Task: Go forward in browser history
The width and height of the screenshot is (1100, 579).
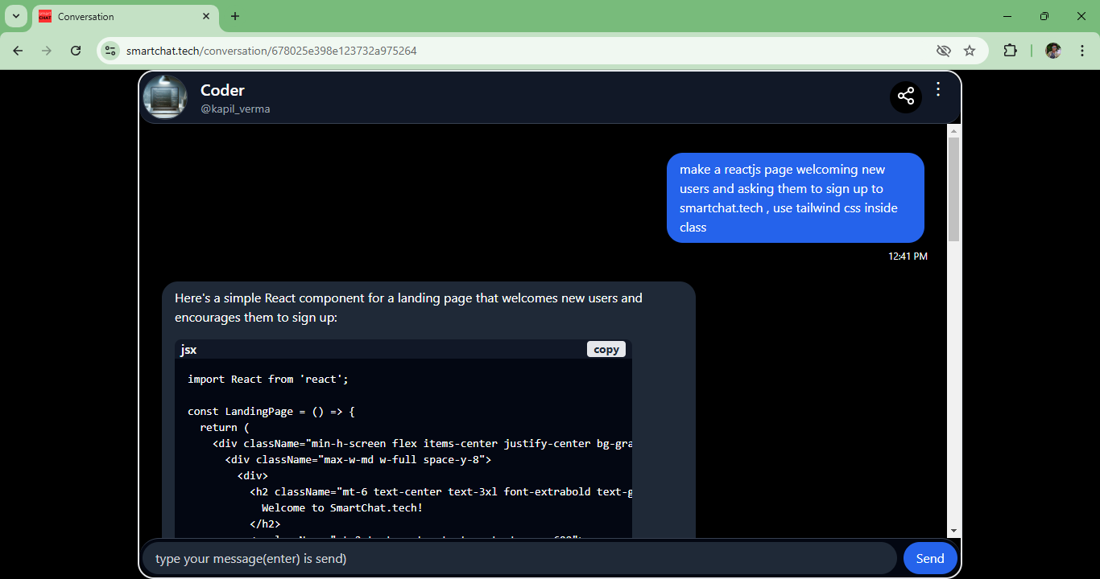Action: [x=47, y=51]
